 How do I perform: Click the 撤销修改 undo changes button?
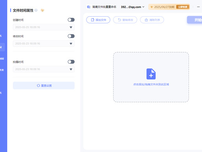point(125,20)
